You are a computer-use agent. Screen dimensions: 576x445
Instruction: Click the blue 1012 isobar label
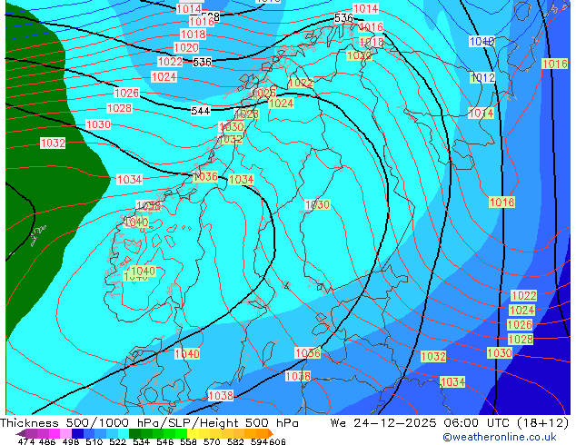click(482, 77)
